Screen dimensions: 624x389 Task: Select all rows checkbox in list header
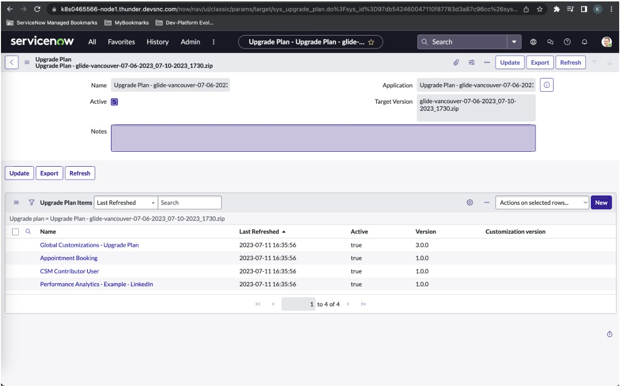pos(15,231)
